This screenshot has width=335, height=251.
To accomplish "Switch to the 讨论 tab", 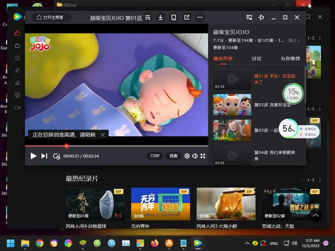I will tap(256, 59).
